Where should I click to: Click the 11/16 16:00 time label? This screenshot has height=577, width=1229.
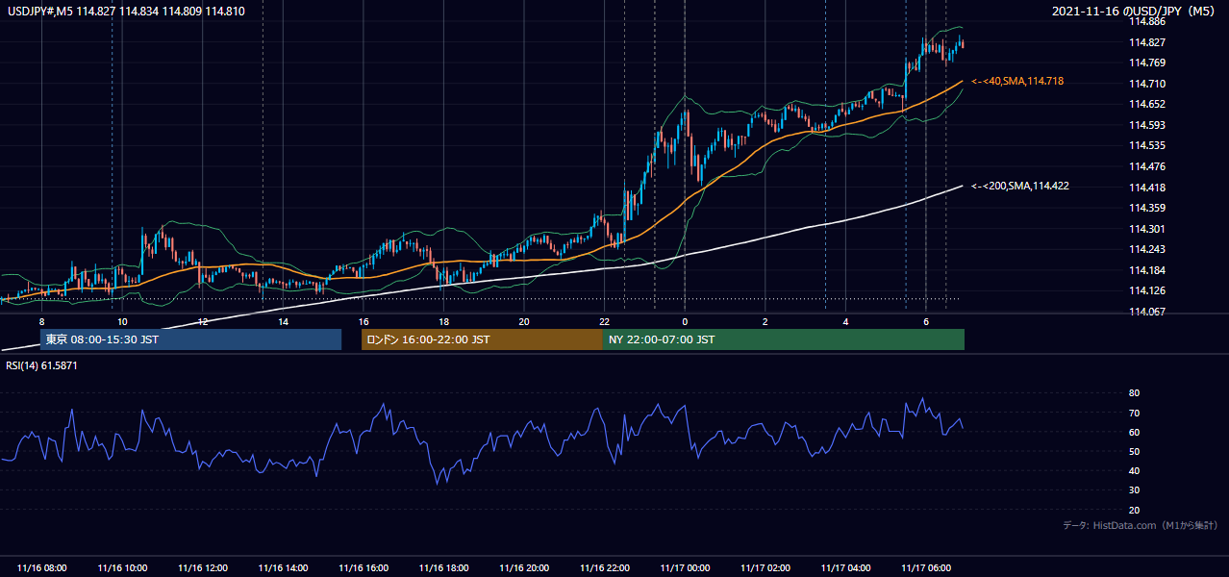pos(364,568)
